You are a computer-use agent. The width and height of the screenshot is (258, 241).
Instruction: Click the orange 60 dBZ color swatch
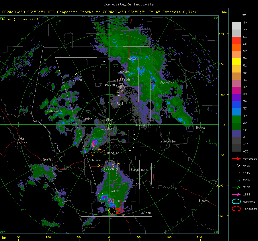pos(236,48)
